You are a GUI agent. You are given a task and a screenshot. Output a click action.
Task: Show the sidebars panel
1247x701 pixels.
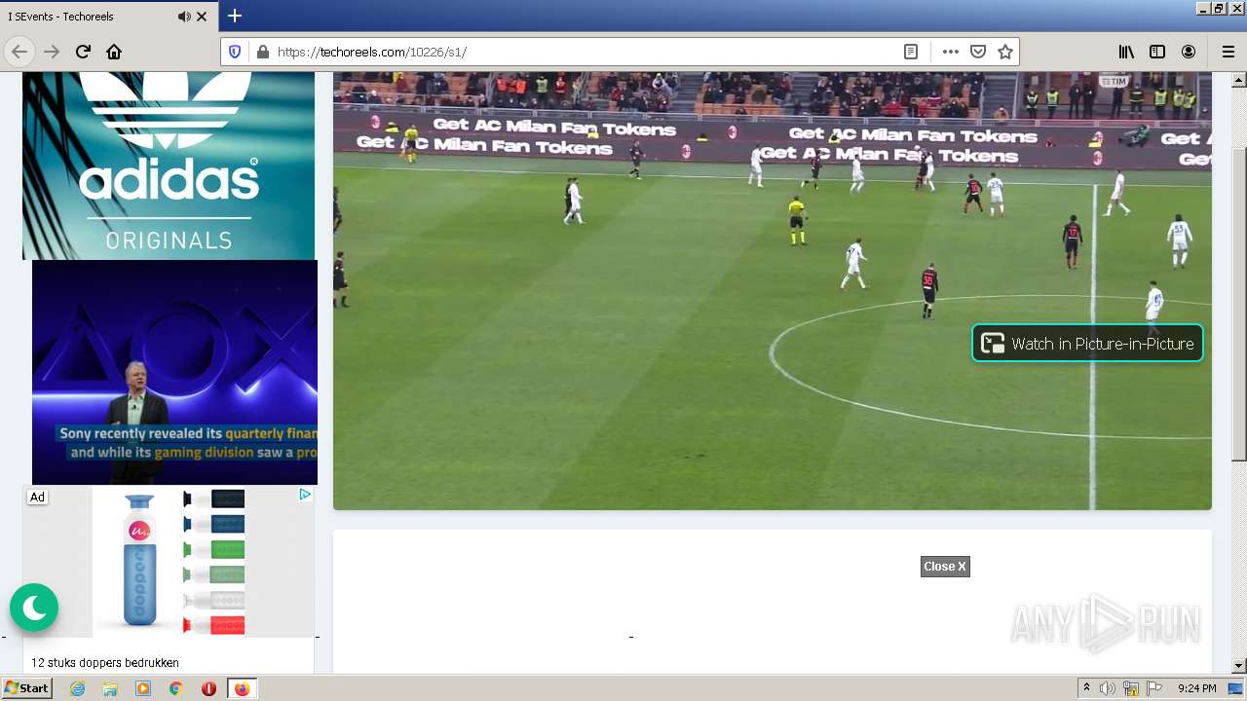tap(1157, 52)
